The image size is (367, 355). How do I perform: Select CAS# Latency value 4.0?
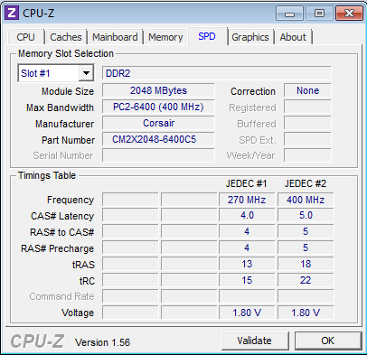tap(247, 216)
